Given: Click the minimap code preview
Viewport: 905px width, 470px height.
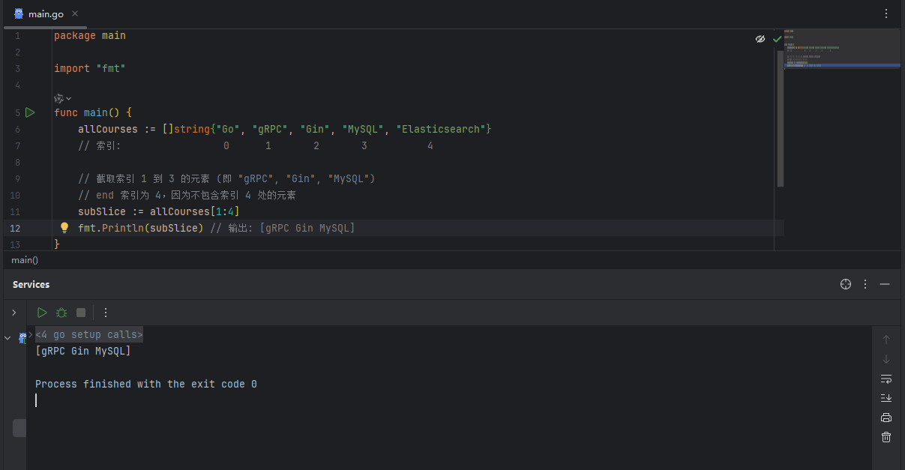Looking at the screenshot, I should (x=841, y=49).
